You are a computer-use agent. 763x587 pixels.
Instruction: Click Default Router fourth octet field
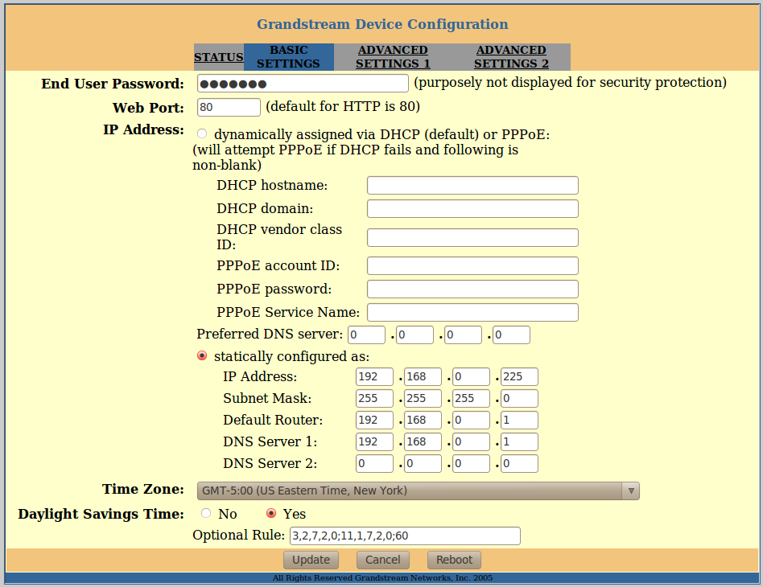(x=520, y=421)
